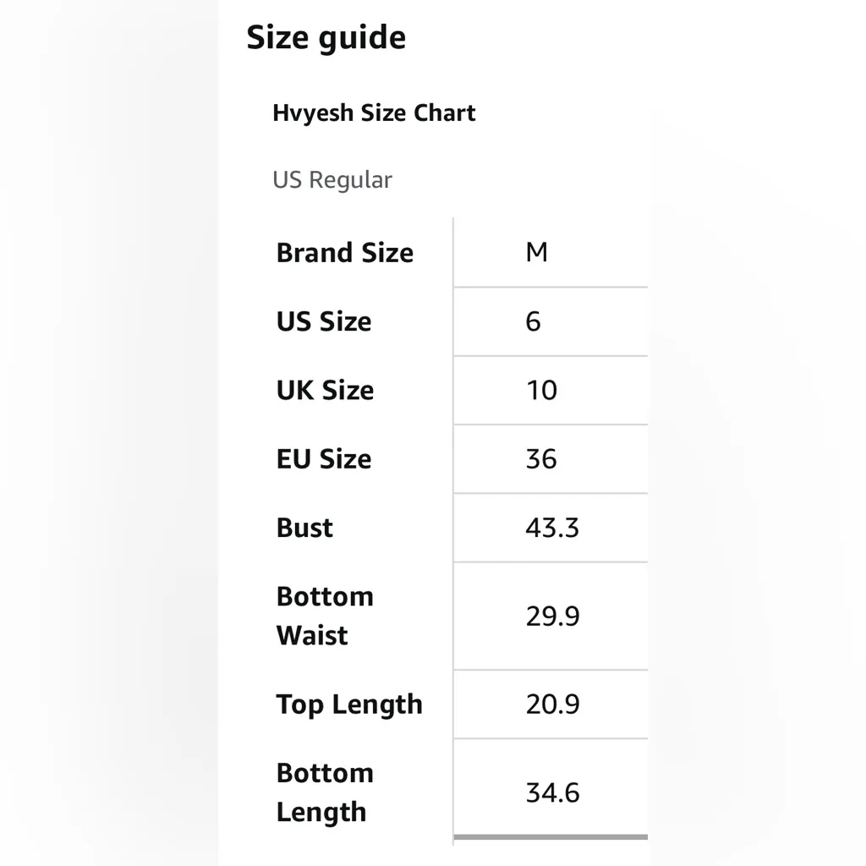Select the UK size value 10

[x=541, y=390]
